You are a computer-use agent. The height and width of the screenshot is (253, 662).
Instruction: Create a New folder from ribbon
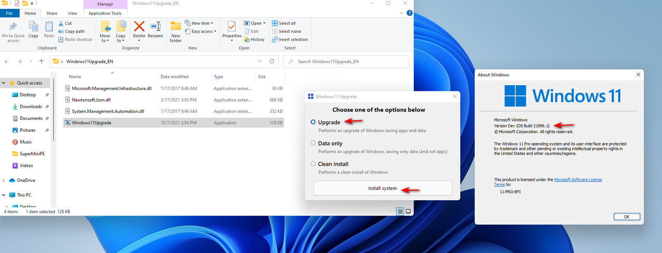coord(176,31)
